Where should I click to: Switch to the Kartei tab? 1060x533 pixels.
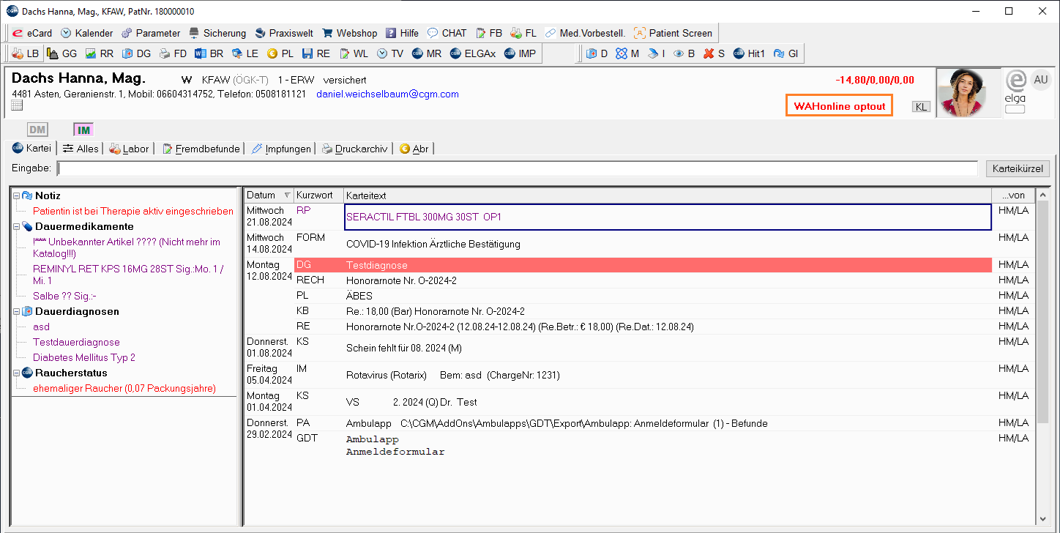point(31,149)
